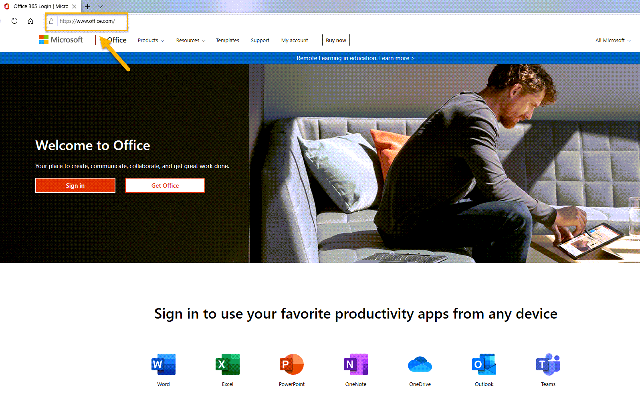Image resolution: width=640 pixels, height=394 pixels.
Task: Click the Welcome to Office heading
Action: [93, 145]
